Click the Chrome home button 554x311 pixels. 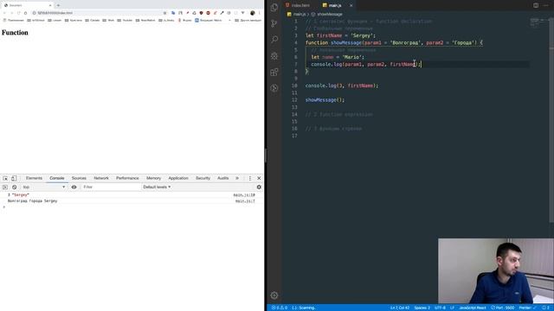(25, 13)
